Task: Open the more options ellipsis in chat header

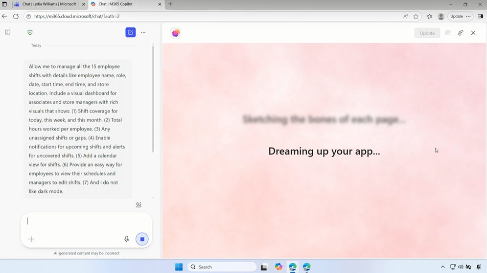Action: (143, 32)
